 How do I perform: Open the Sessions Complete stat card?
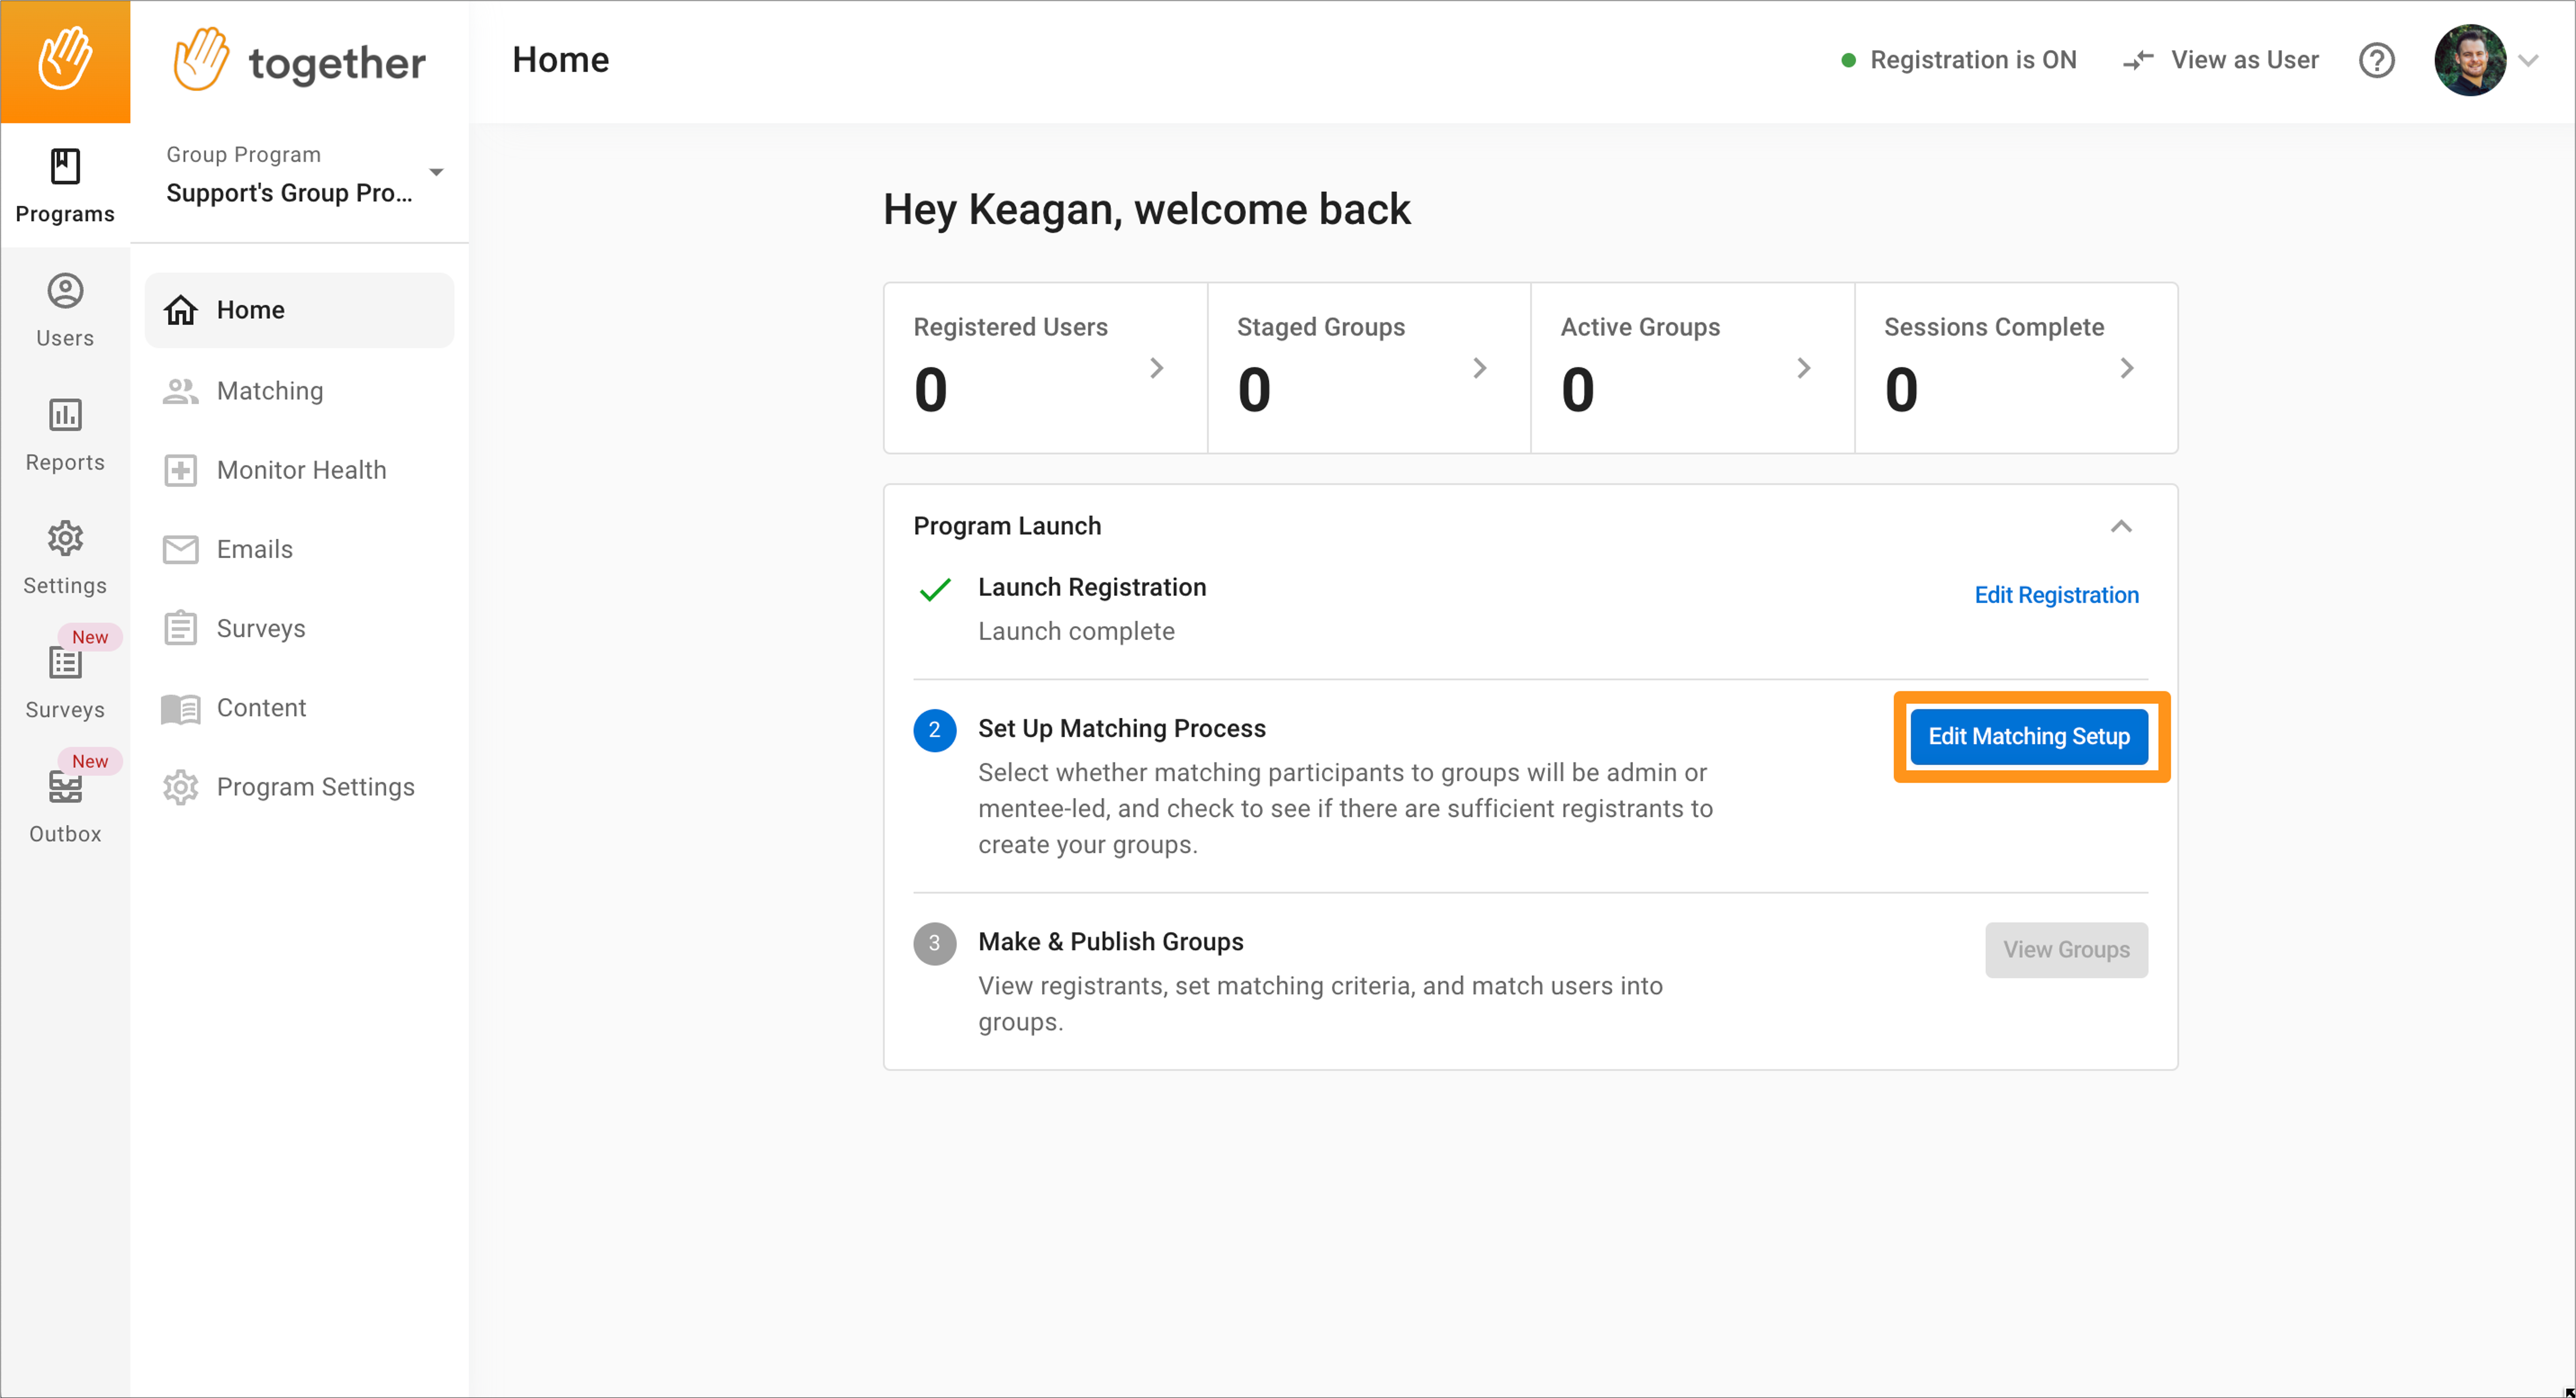point(2016,368)
